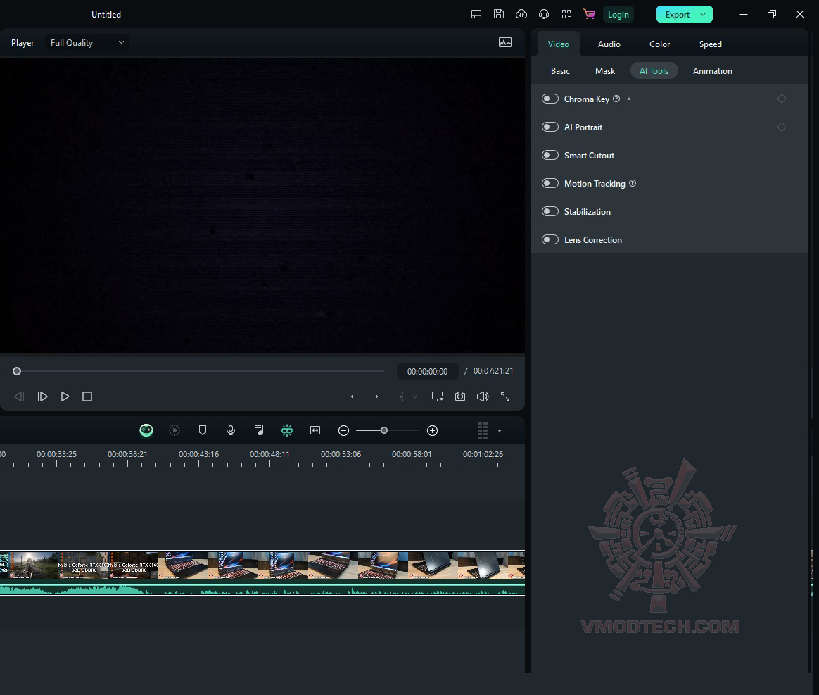Click the timeline zoom slider handle

click(x=384, y=430)
